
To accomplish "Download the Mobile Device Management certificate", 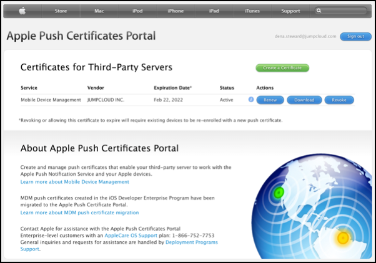I will pos(304,100).
